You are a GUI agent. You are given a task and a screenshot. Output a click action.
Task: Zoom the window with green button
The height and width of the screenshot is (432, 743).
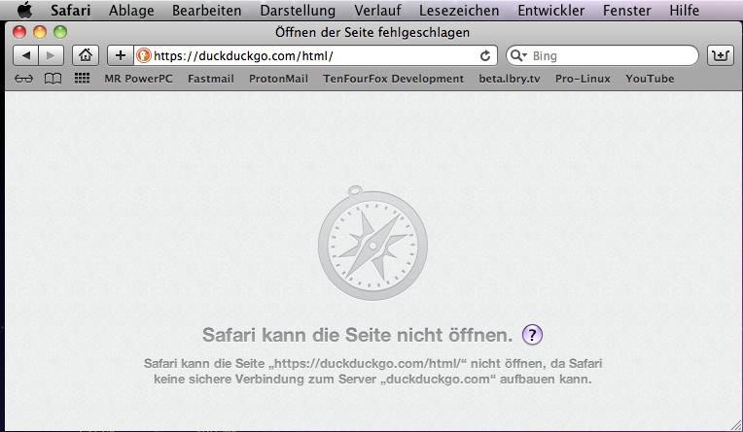pos(60,32)
